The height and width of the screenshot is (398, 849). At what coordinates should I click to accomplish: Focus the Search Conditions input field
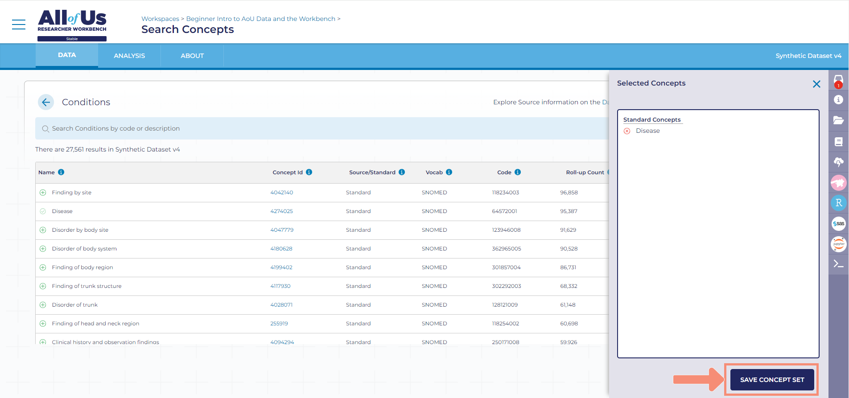(322, 128)
